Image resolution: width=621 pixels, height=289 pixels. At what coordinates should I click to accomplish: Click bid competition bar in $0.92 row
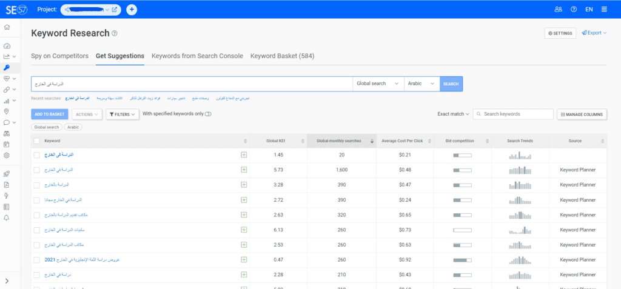463,260
